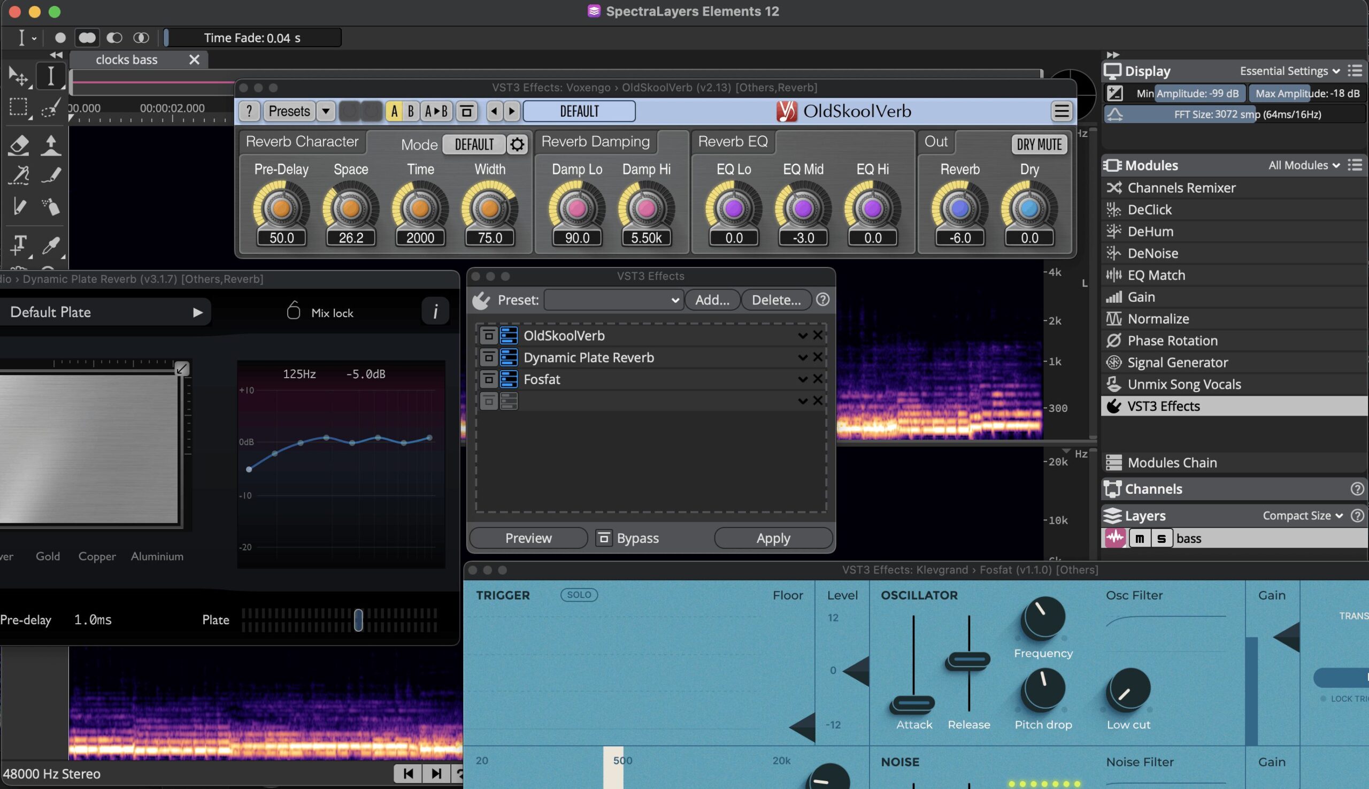Open the Dynamic Plate Reverb chevron in chain
Screen dimensions: 1369x789
click(x=802, y=358)
